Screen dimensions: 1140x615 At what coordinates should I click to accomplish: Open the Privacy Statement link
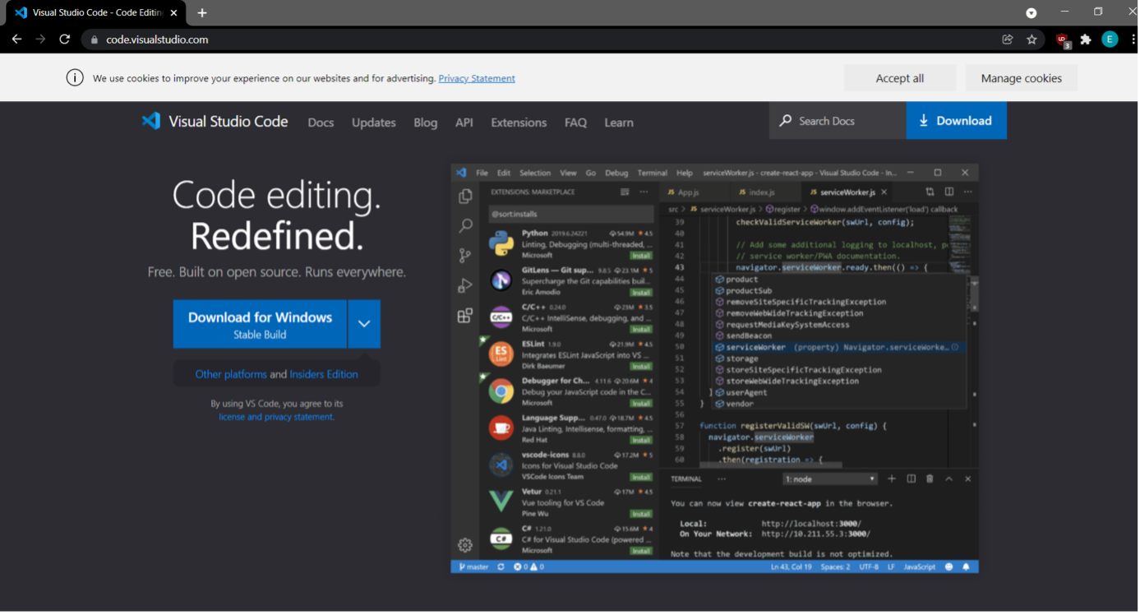pos(477,78)
